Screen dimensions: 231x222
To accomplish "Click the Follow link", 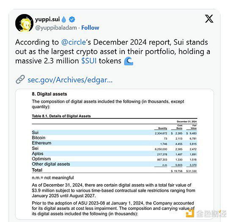I will (90, 28).
